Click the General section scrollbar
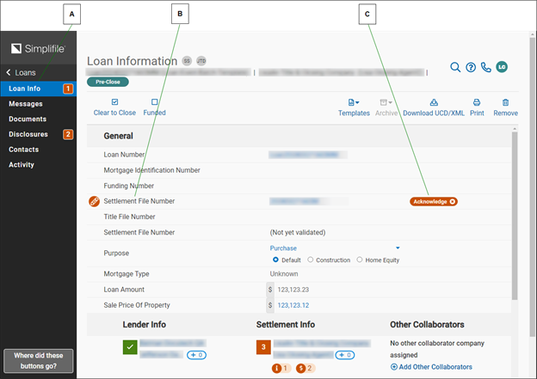537x379 pixels. pos(515,216)
